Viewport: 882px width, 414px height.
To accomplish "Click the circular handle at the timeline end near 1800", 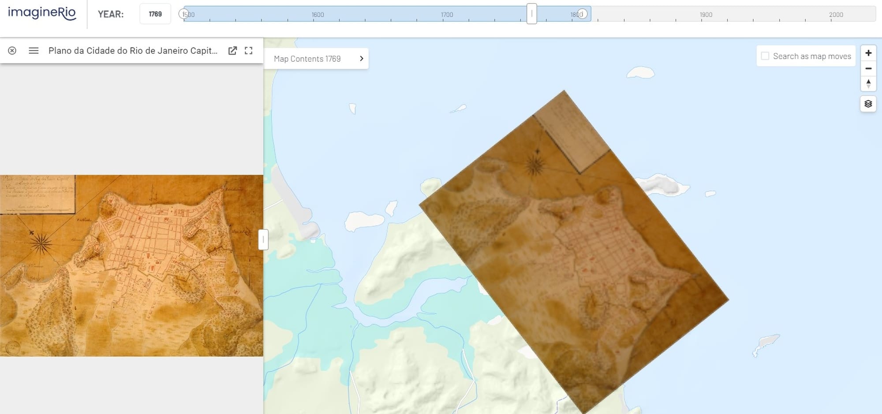I will pos(583,14).
